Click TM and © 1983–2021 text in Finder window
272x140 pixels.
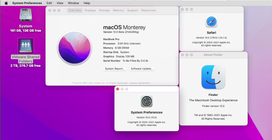pos(213,115)
